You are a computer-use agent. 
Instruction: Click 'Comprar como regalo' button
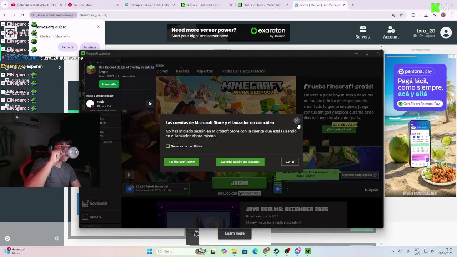point(359,175)
